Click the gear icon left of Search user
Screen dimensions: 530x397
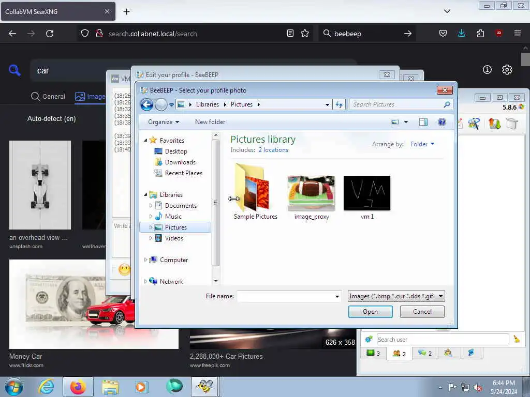point(369,339)
